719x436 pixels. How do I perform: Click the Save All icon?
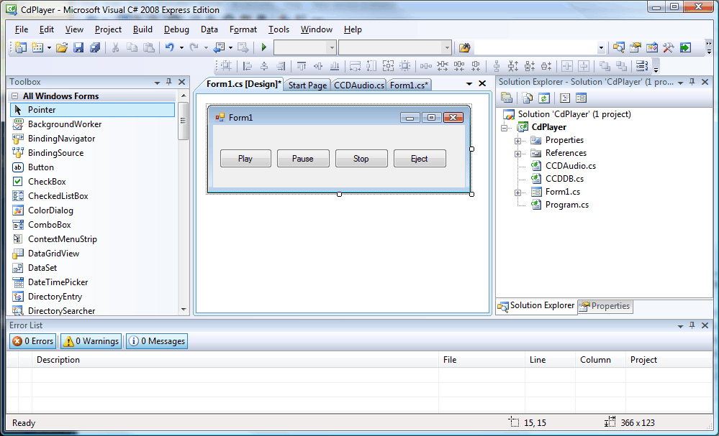pyautogui.click(x=95, y=47)
